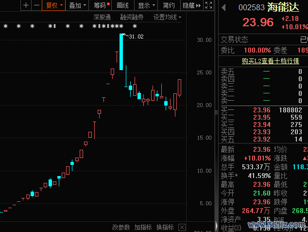Image resolution: width=308 pixels, height=232 pixels.
Task: Select the 画线 drawing tool menu
Action: click(x=123, y=5)
